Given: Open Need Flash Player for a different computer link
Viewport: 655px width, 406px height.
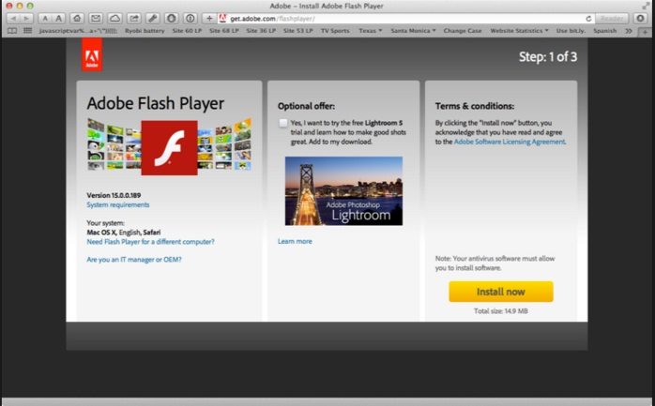Looking at the screenshot, I should [x=150, y=242].
